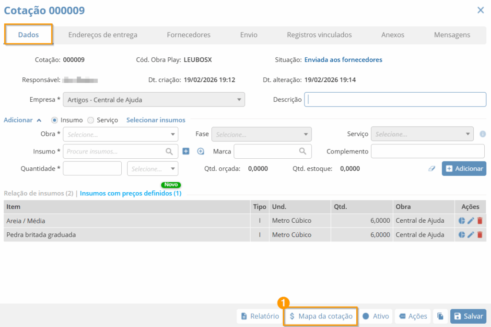This screenshot has height=327, width=491.
Task: Select the Serviço radio button
Action: 91,120
